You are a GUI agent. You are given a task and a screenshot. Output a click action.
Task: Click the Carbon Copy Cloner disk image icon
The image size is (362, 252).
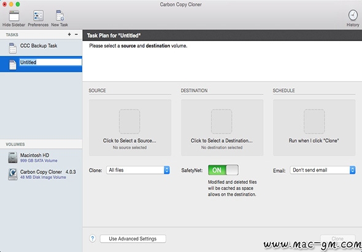pyautogui.click(x=12, y=174)
